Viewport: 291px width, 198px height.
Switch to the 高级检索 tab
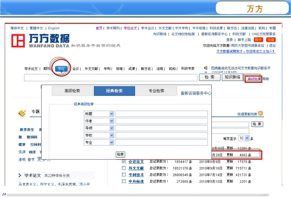point(72,91)
